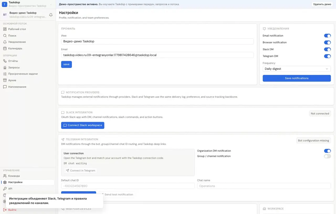The height and width of the screenshot is (214, 336).
Task: Open Календарь from the sidebar
Action: pyautogui.click(x=15, y=48)
